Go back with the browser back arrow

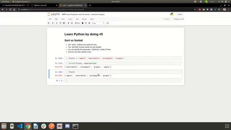(3, 10)
